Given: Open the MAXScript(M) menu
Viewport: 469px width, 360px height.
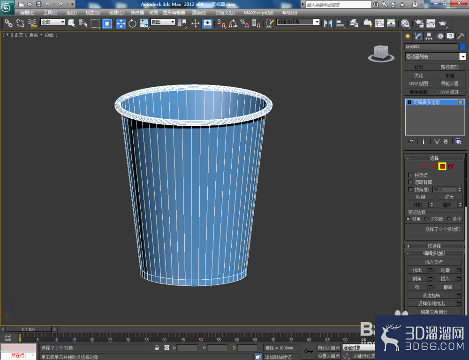Looking at the screenshot, I should [x=258, y=13].
